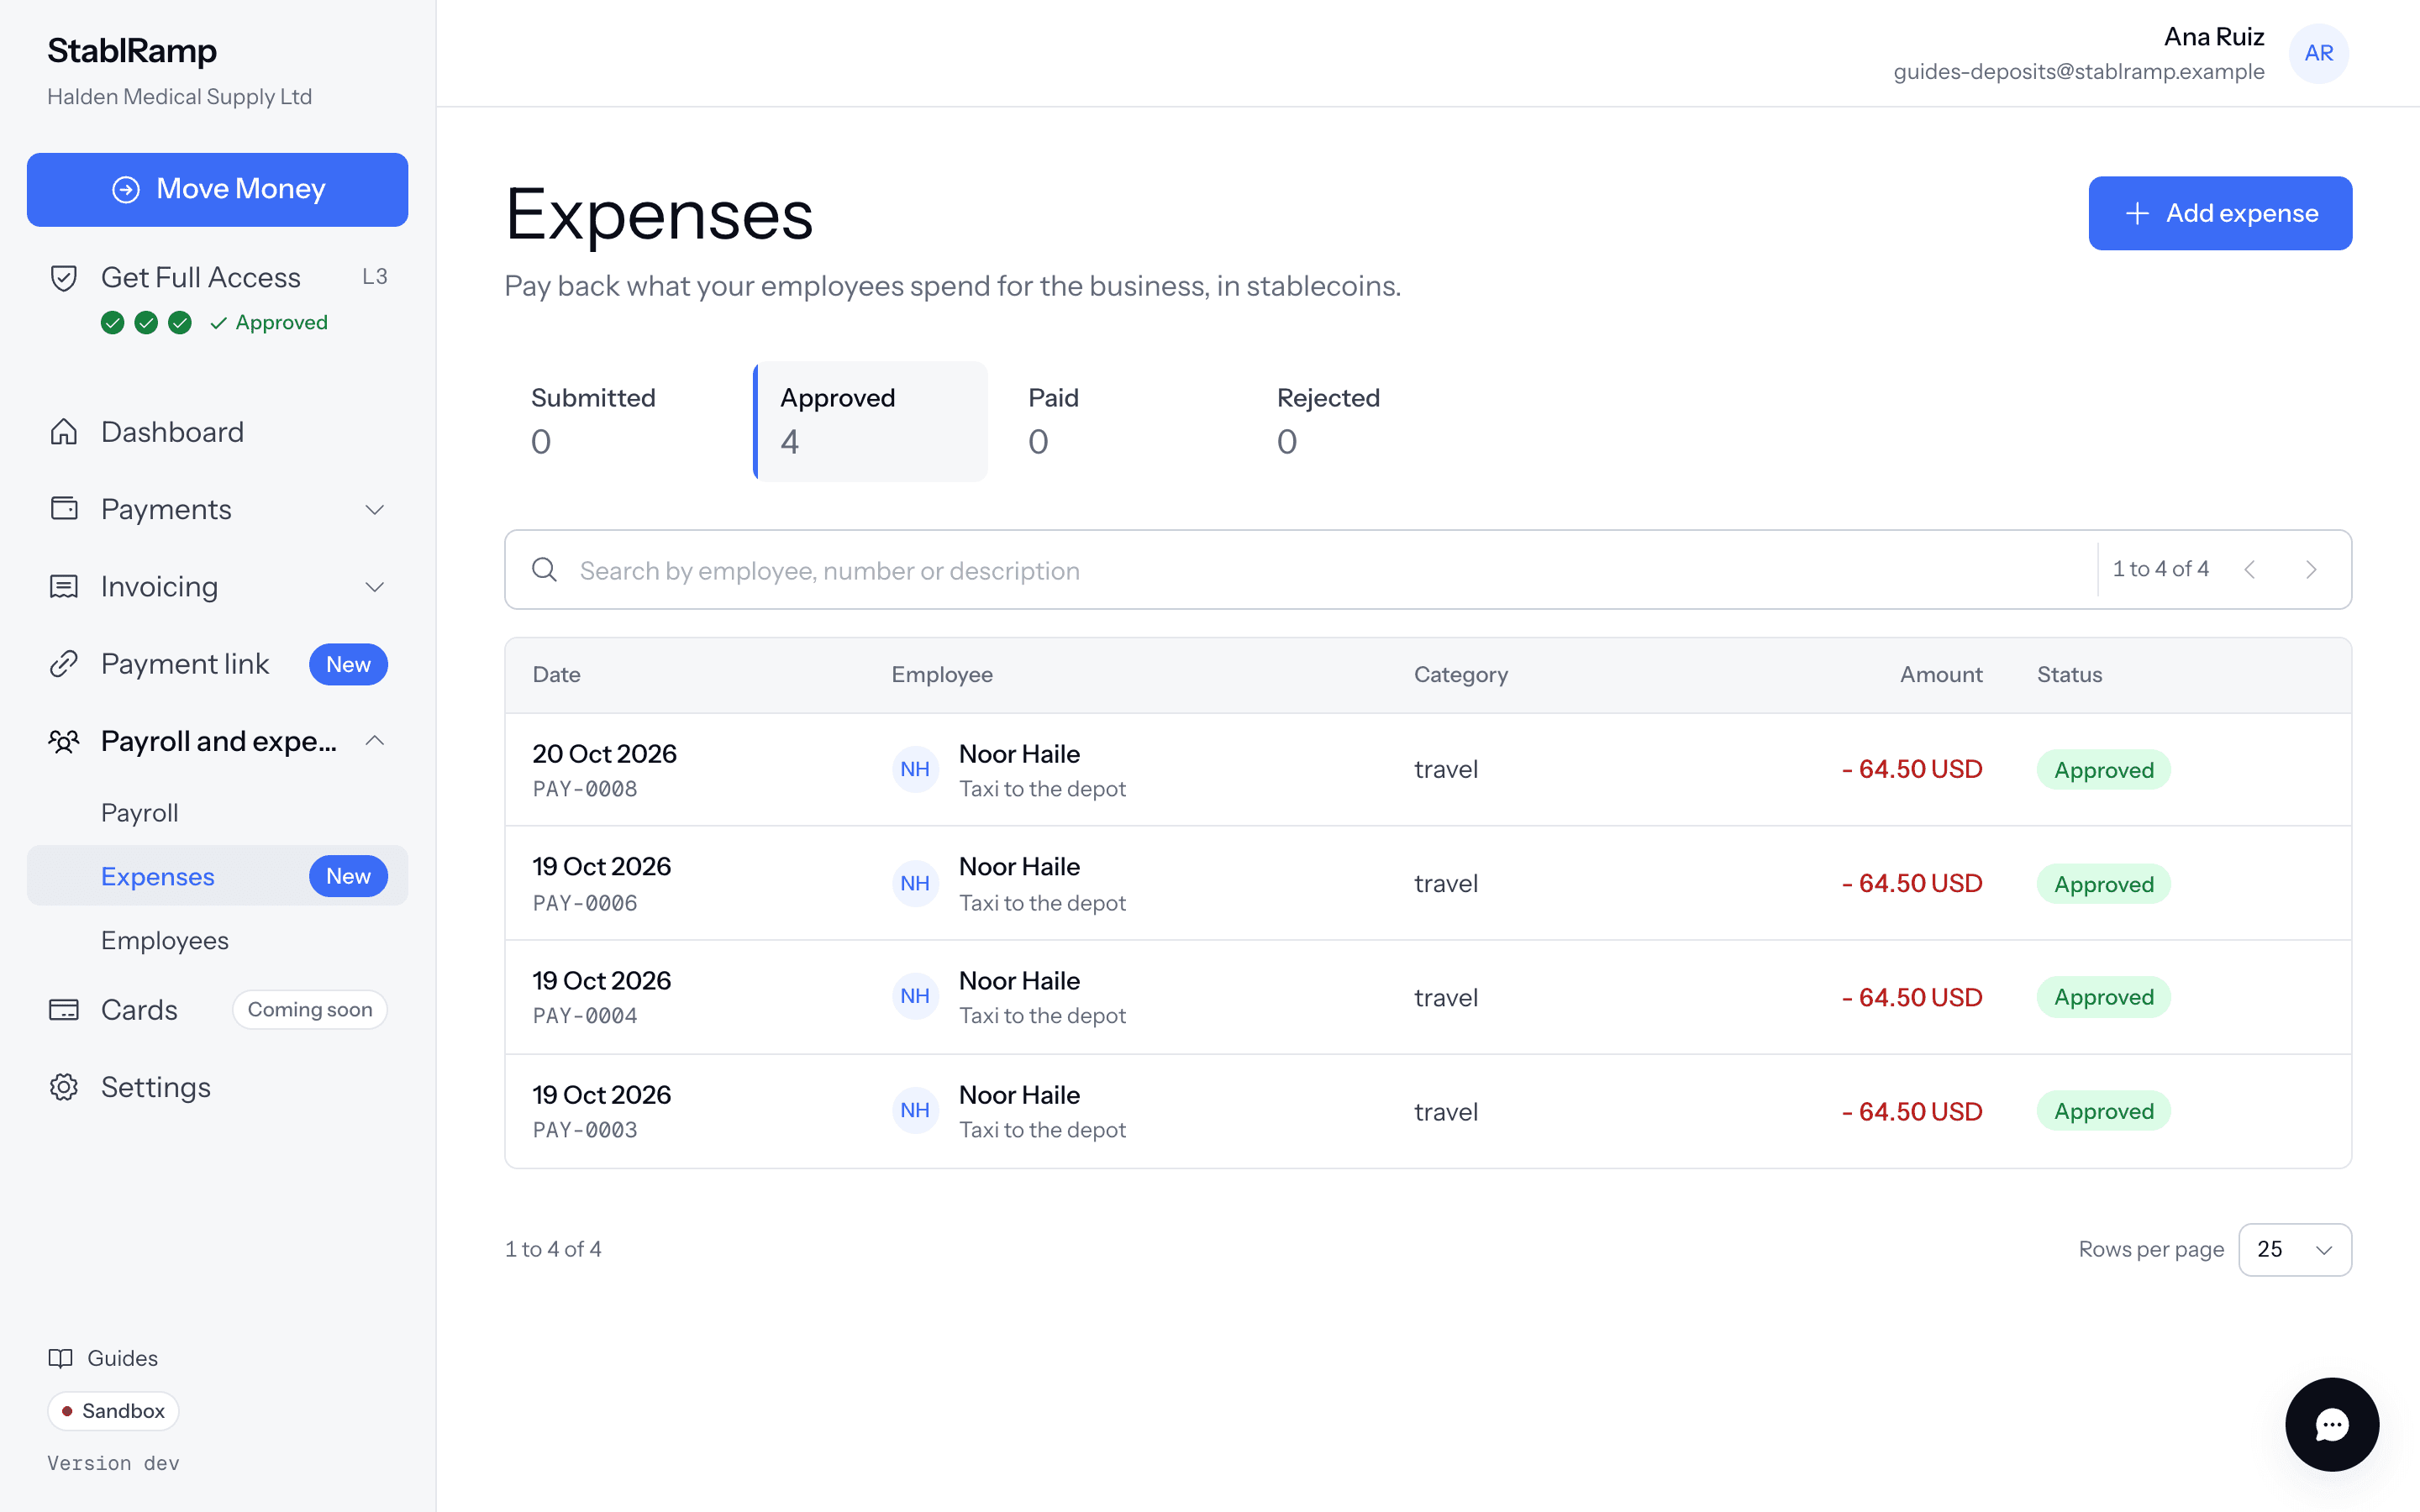
Task: Click the shield icon beside Get Full Access
Action: pyautogui.click(x=64, y=277)
